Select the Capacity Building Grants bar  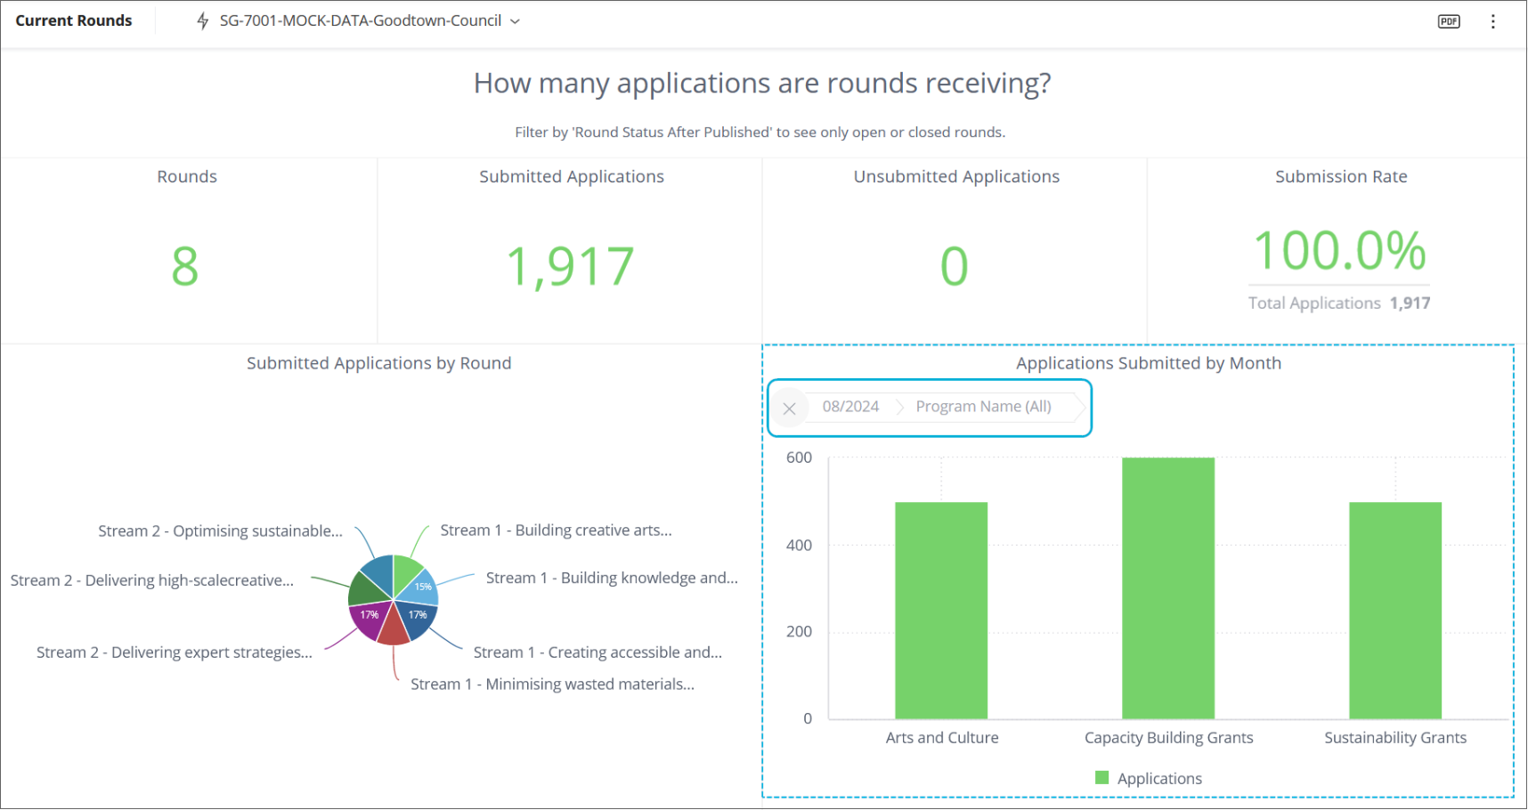(1167, 587)
